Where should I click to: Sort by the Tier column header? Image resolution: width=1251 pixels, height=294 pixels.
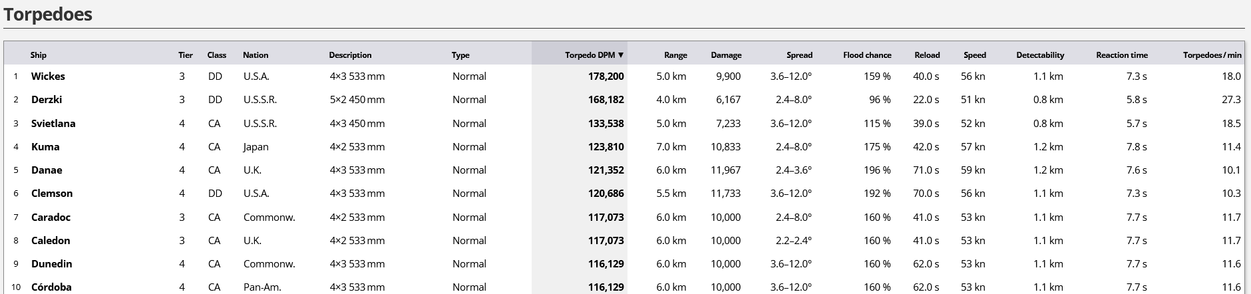point(185,55)
